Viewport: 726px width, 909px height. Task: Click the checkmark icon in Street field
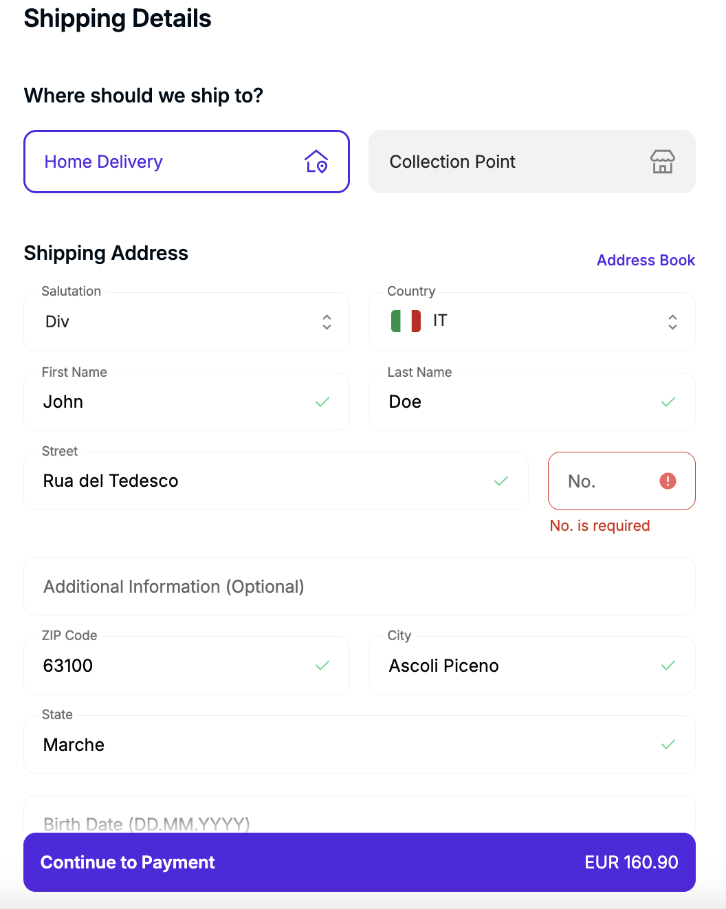click(x=501, y=481)
